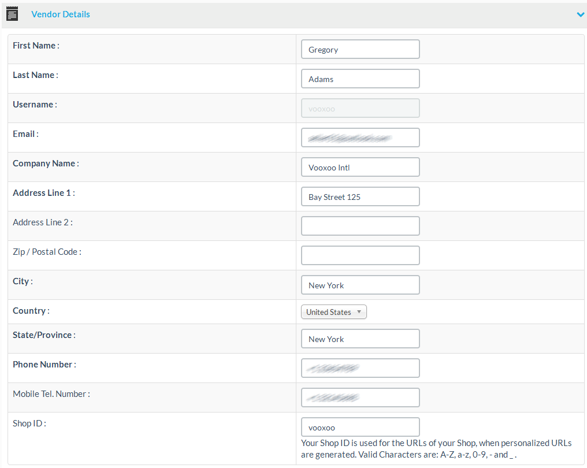
Task: Focus the Email input field
Action: click(x=360, y=138)
